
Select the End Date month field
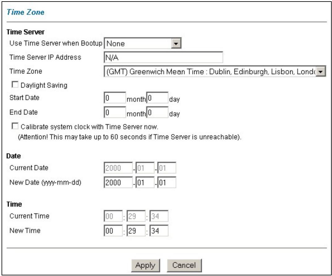click(x=115, y=112)
